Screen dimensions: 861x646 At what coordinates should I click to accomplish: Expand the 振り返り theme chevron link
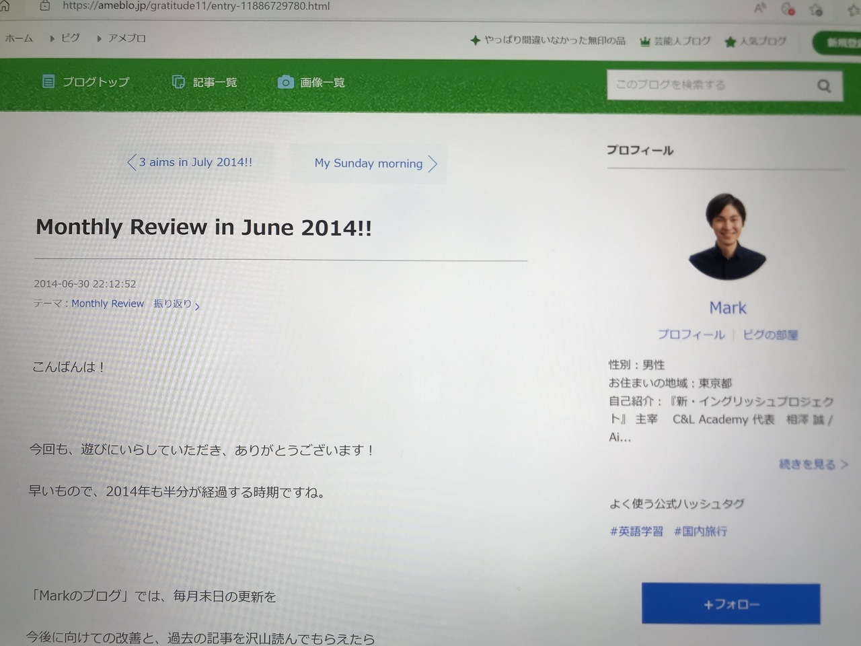click(176, 304)
